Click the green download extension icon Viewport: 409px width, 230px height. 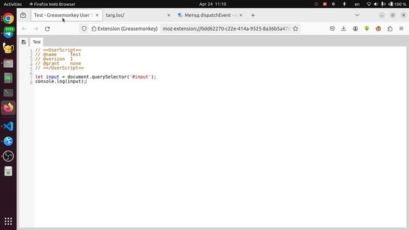click(x=367, y=28)
